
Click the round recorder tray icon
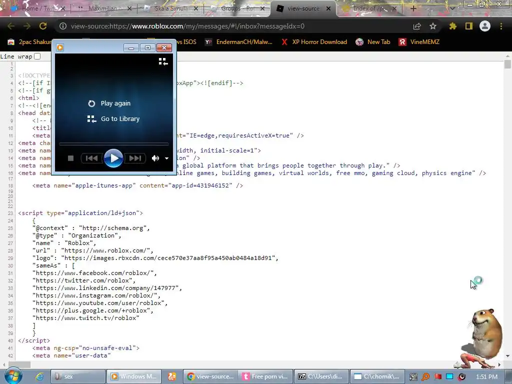click(461, 377)
